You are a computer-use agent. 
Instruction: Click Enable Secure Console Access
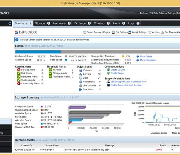(126, 85)
